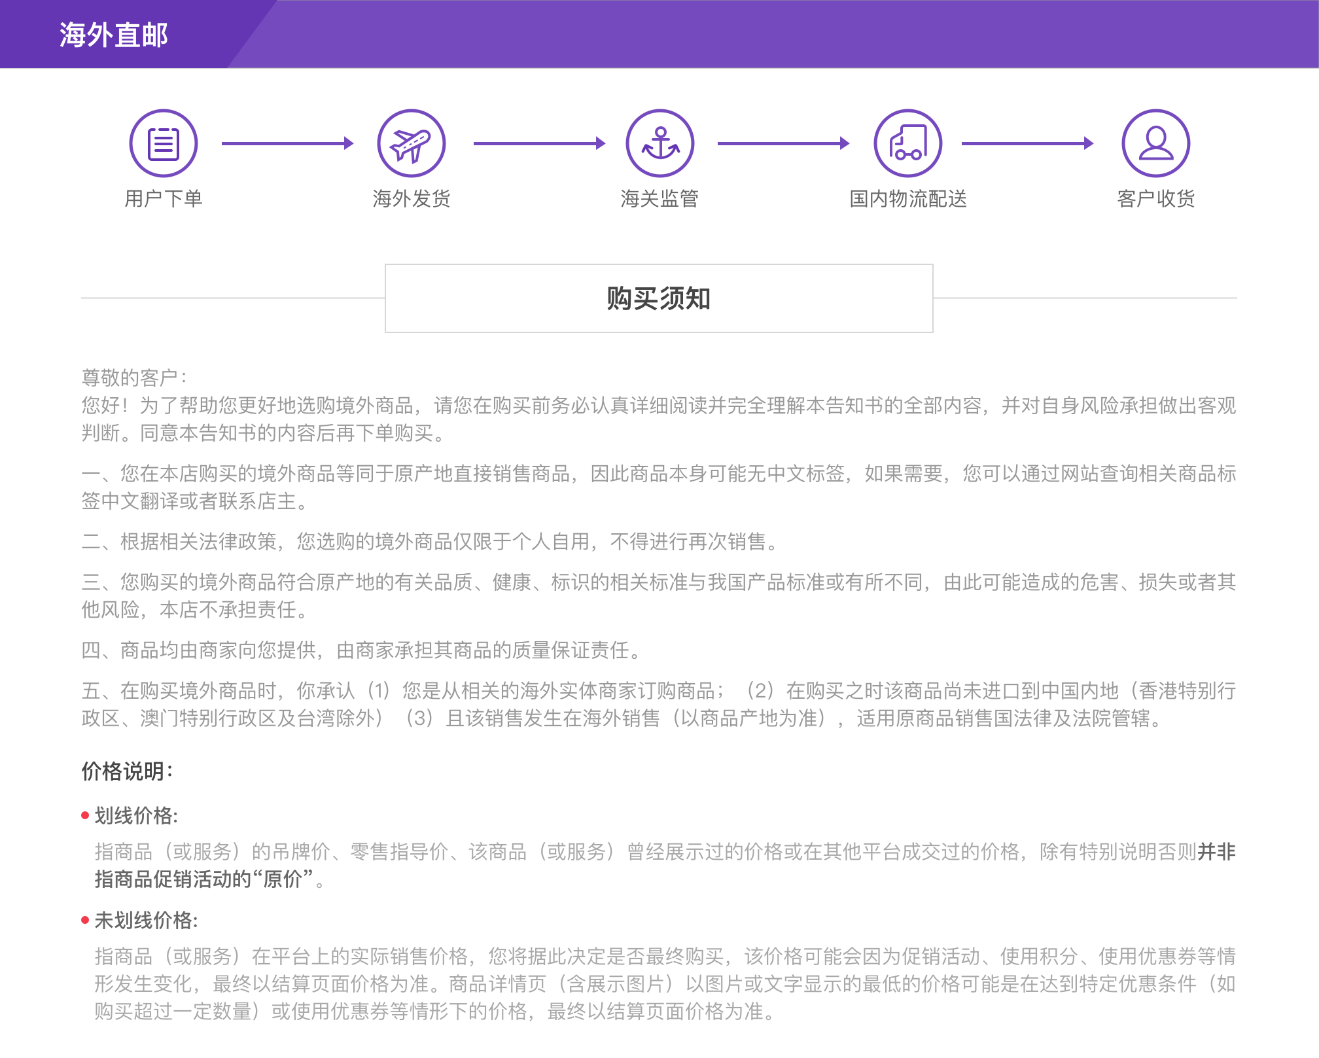Click the 海关监管 step label
Screen dimensions: 1319x1058
pos(659,198)
